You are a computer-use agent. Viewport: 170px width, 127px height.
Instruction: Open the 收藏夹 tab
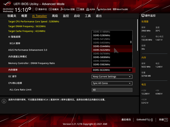click(12, 16)
